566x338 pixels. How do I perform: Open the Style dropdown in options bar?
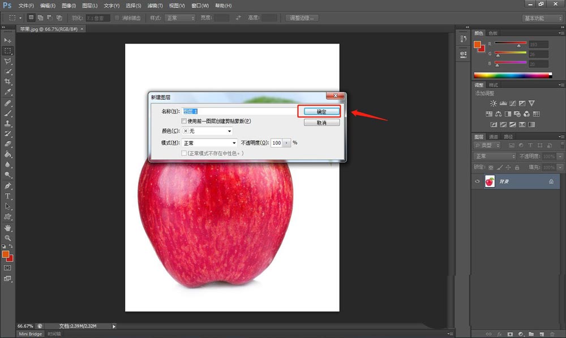[180, 18]
